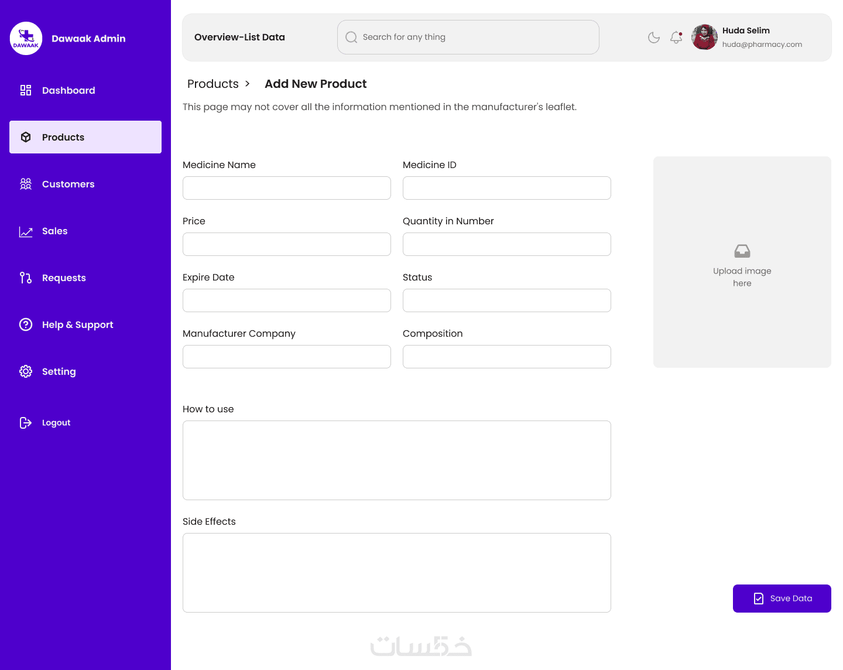
Task: Select Customers in the sidebar
Action: (x=68, y=184)
